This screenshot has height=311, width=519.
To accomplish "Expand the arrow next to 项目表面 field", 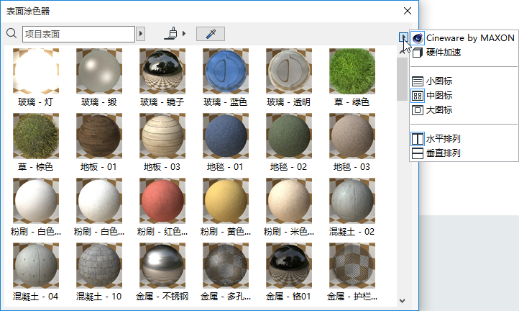I will click(141, 34).
